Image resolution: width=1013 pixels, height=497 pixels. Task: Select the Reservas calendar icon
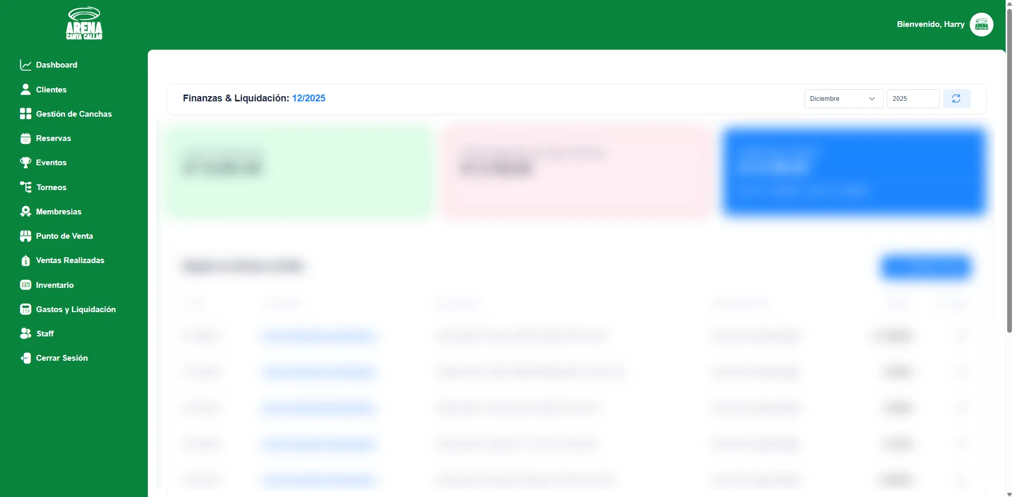pyautogui.click(x=25, y=138)
